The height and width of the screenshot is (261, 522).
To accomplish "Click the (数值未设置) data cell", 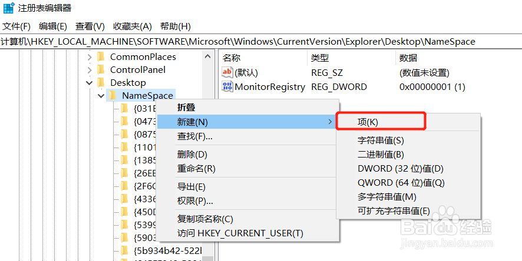I will tap(424, 72).
